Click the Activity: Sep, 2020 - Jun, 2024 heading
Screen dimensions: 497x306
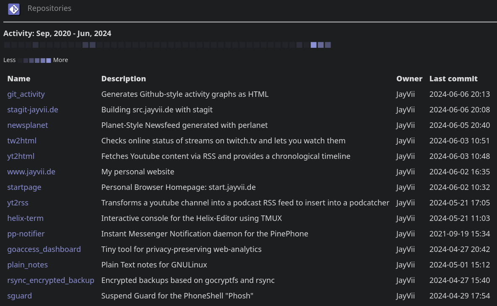pyautogui.click(x=57, y=33)
